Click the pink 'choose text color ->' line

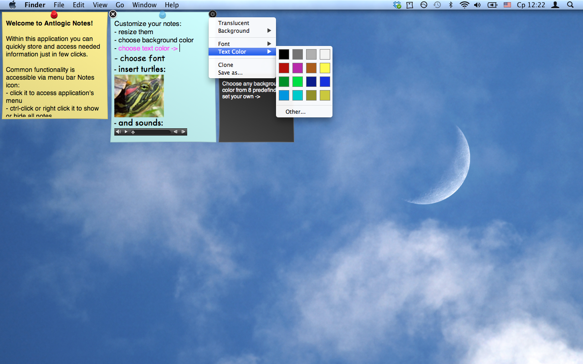[148, 48]
